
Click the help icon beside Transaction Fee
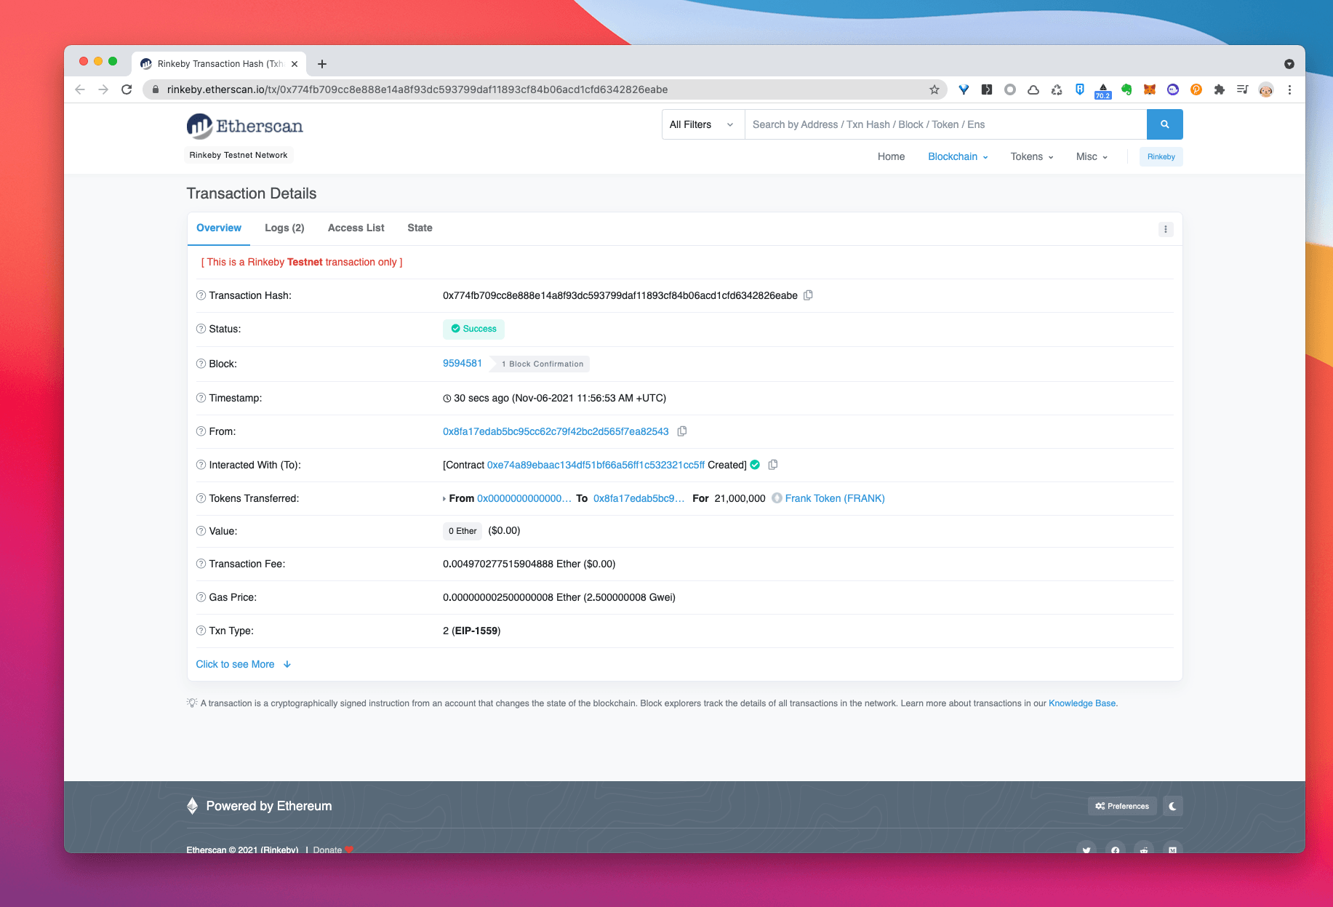(201, 564)
